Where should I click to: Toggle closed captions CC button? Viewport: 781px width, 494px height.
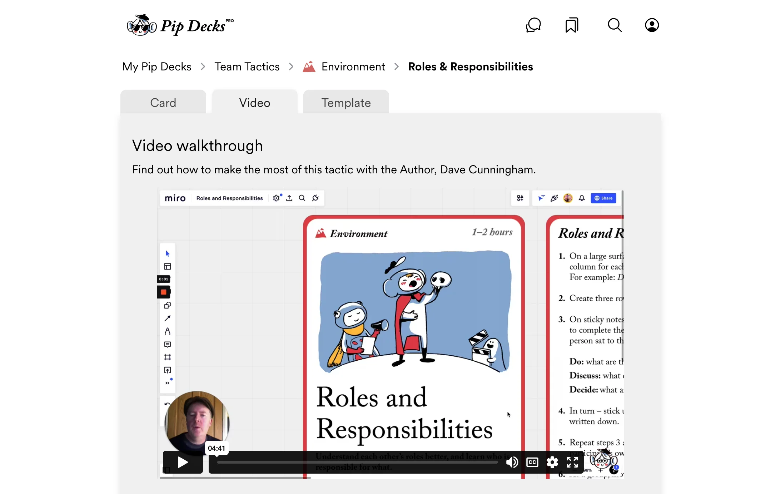tap(532, 462)
